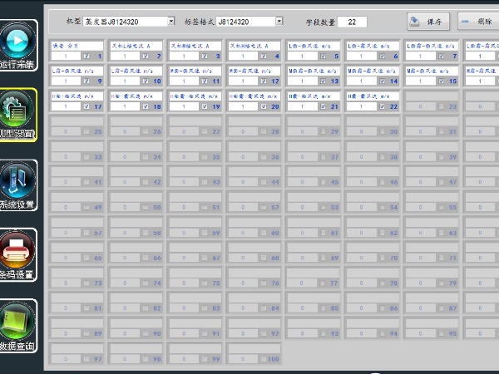
Task: Toggle the checkbox for field 13
Action: coord(323,81)
